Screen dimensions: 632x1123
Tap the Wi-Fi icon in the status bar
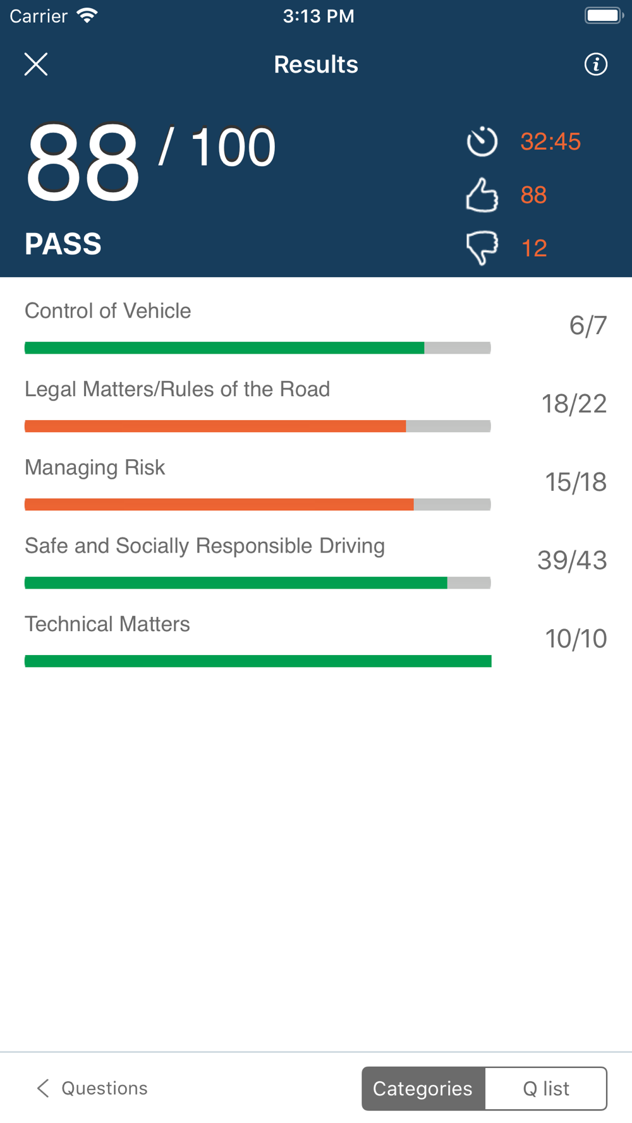point(87,15)
